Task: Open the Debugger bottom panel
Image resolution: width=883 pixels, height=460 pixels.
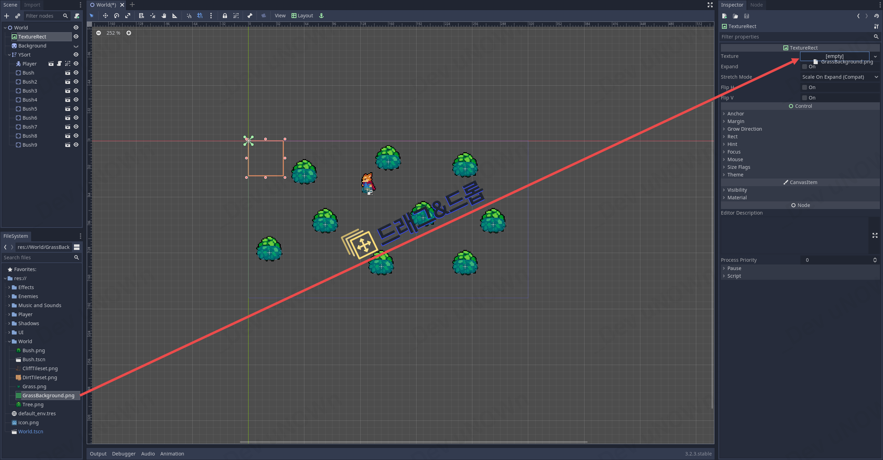Action: point(124,454)
